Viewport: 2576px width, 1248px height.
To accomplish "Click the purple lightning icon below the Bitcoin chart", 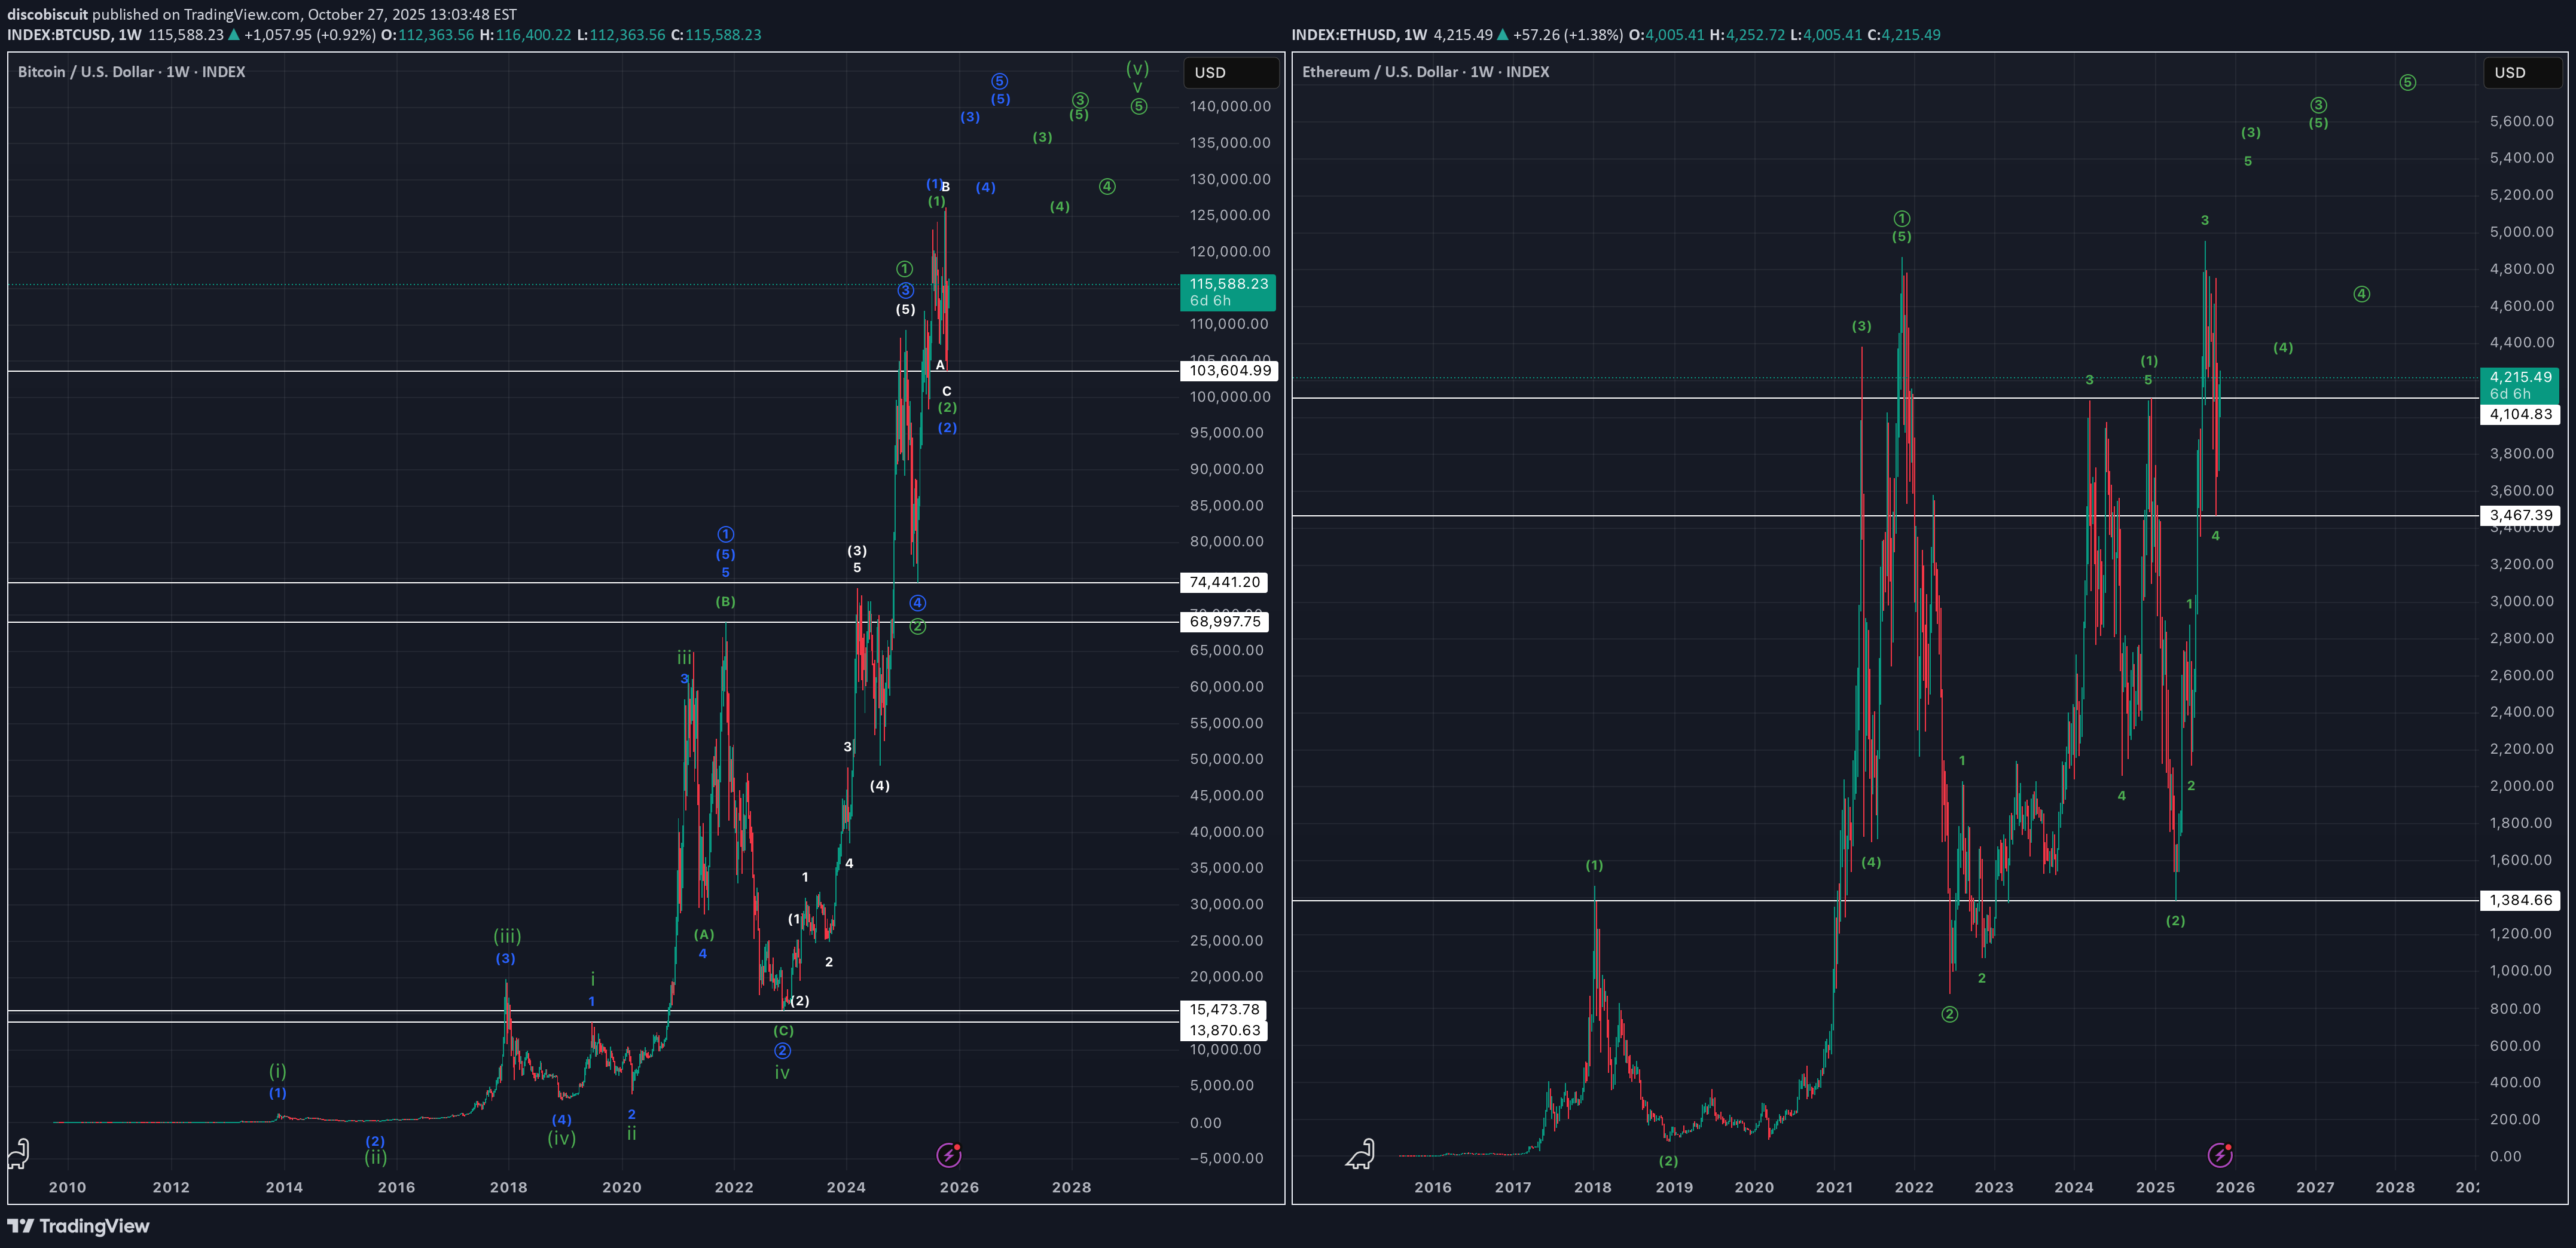I will click(x=948, y=1156).
